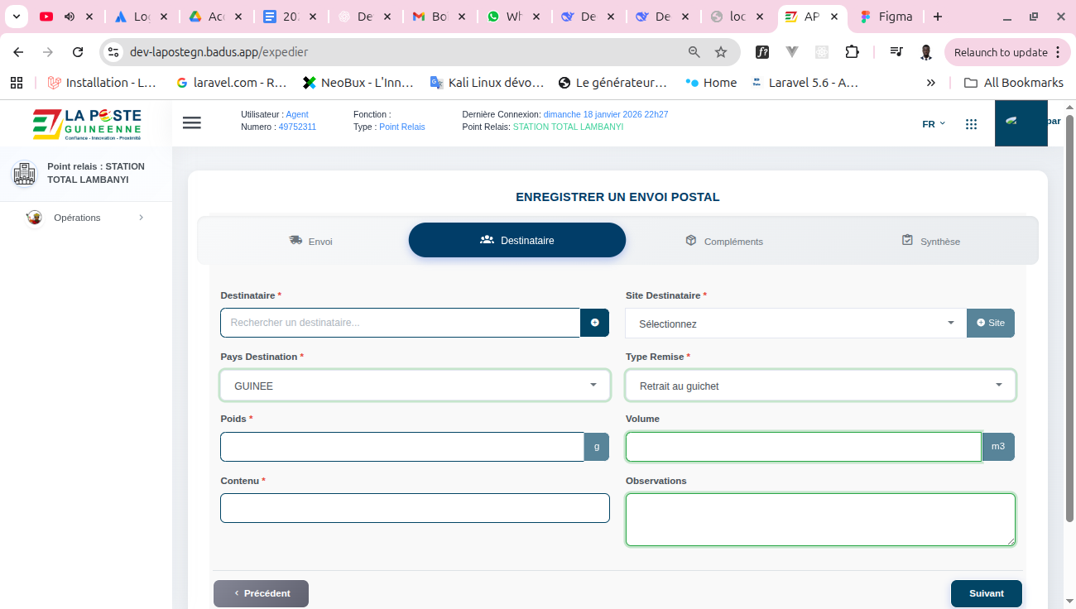Open Pays Destination dropdown showing GUINEE

415,386
